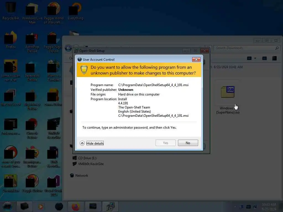Viewport: 283px width, 212px height.
Task: Select VM0b0t KevinSite in Explorer sidebar
Action: click(88, 164)
